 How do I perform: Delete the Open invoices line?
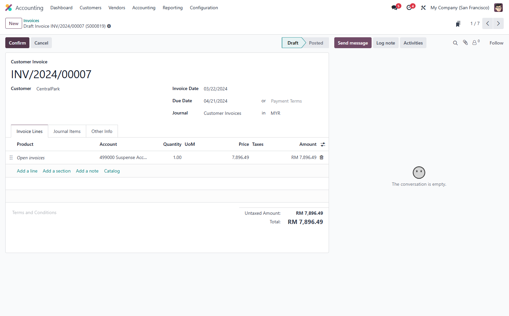(322, 157)
